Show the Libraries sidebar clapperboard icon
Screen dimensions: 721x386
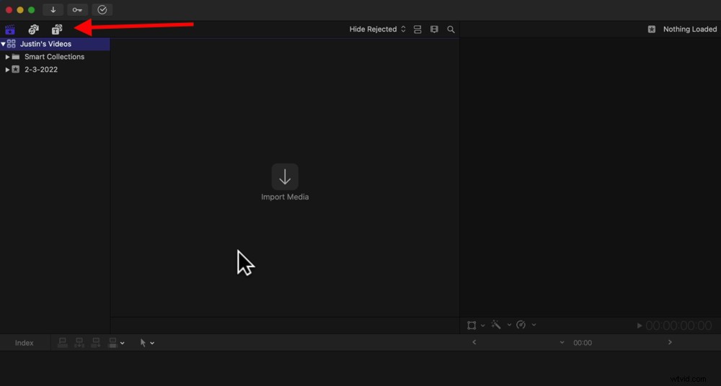tap(10, 30)
